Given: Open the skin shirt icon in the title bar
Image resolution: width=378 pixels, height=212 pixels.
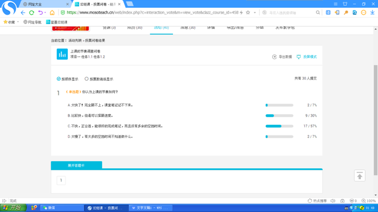Looking at the screenshot, I should [x=345, y=4].
